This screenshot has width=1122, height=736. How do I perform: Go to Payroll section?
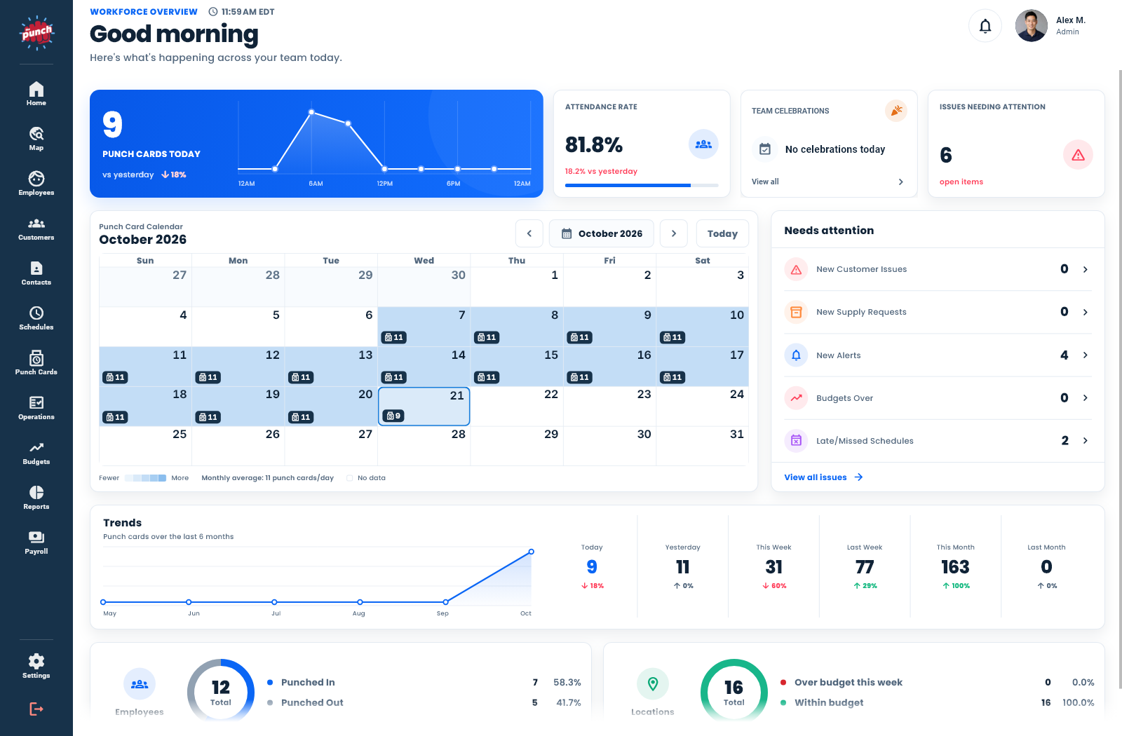36,542
